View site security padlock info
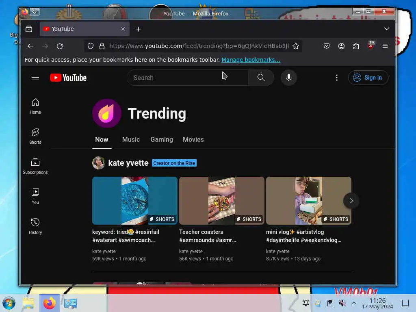Viewport: 416px width, 312px height. point(102,46)
